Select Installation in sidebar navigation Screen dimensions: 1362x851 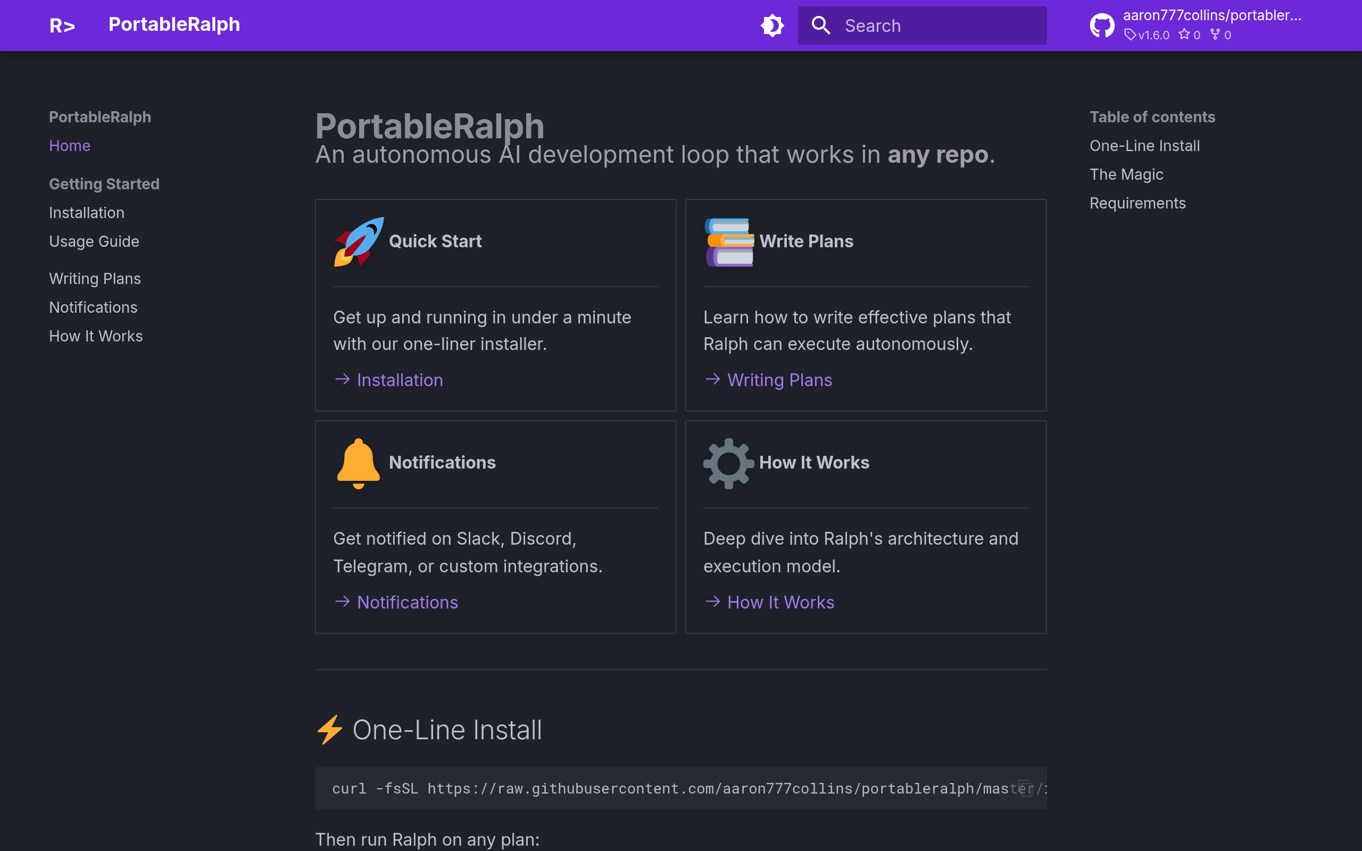(87, 213)
